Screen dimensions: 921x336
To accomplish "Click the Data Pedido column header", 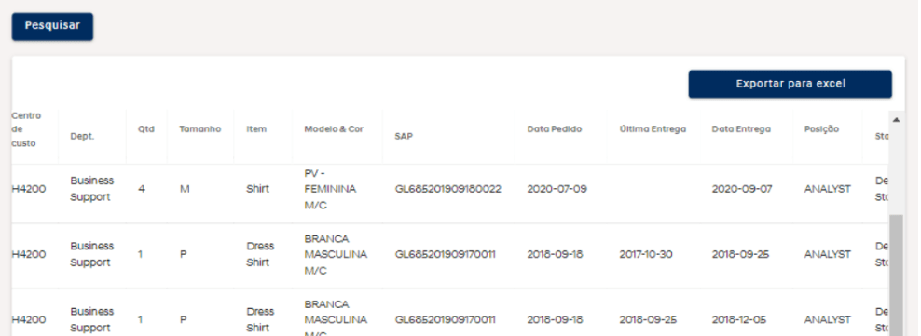I will pos(555,129).
